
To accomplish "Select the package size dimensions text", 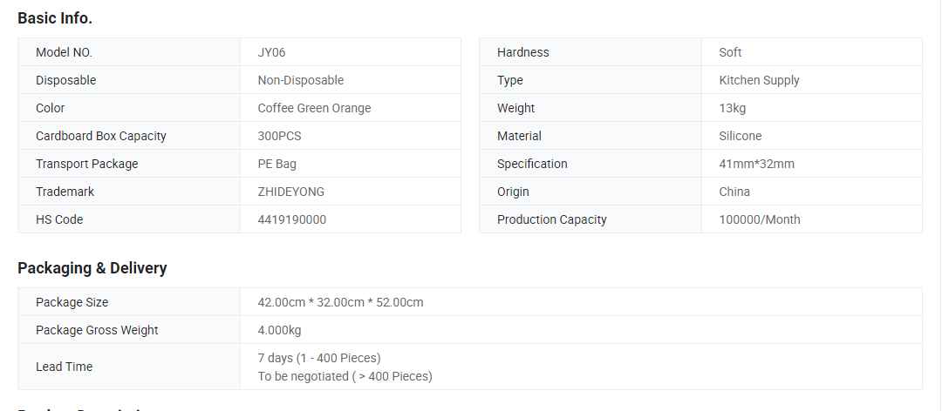I will [340, 302].
